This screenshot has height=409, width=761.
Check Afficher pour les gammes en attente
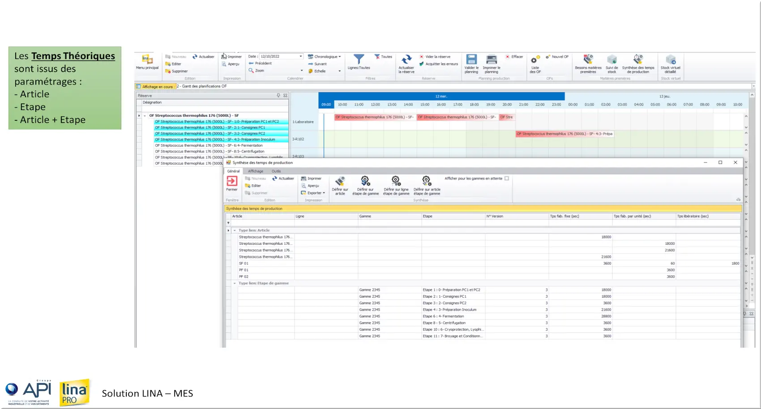(x=507, y=179)
